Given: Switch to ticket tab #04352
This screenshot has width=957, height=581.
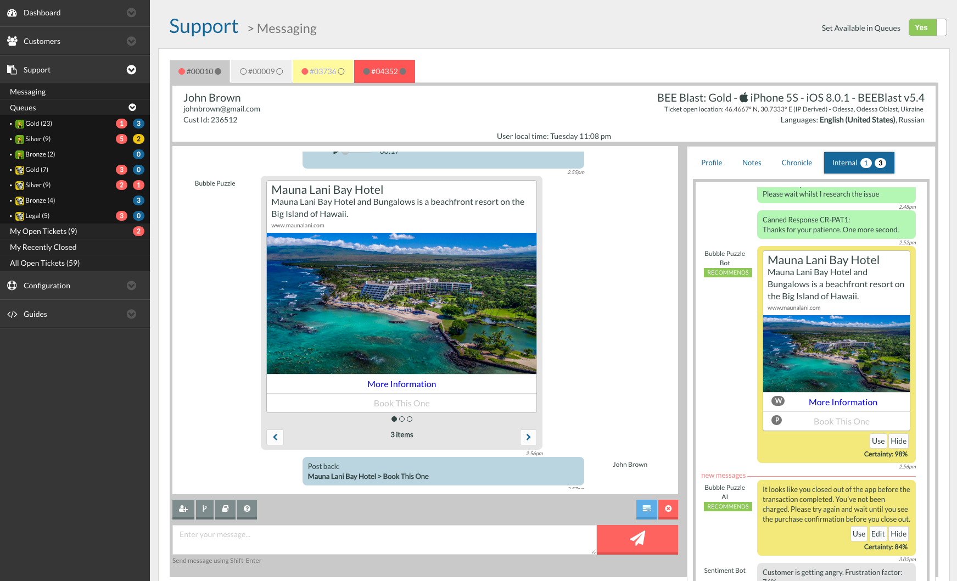Looking at the screenshot, I should pyautogui.click(x=384, y=71).
